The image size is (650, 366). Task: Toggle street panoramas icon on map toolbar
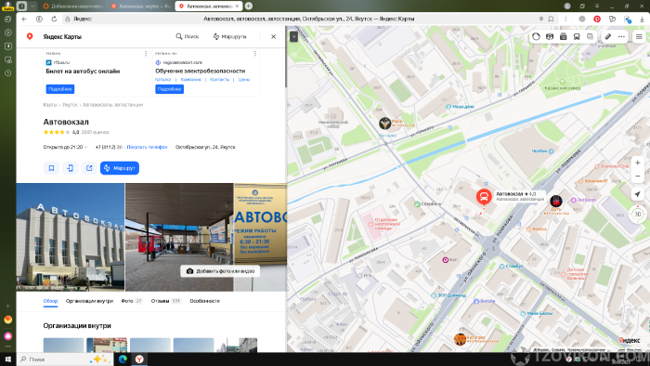[x=550, y=36]
